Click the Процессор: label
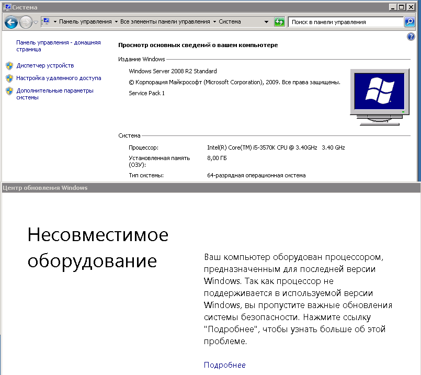 pyautogui.click(x=144, y=147)
